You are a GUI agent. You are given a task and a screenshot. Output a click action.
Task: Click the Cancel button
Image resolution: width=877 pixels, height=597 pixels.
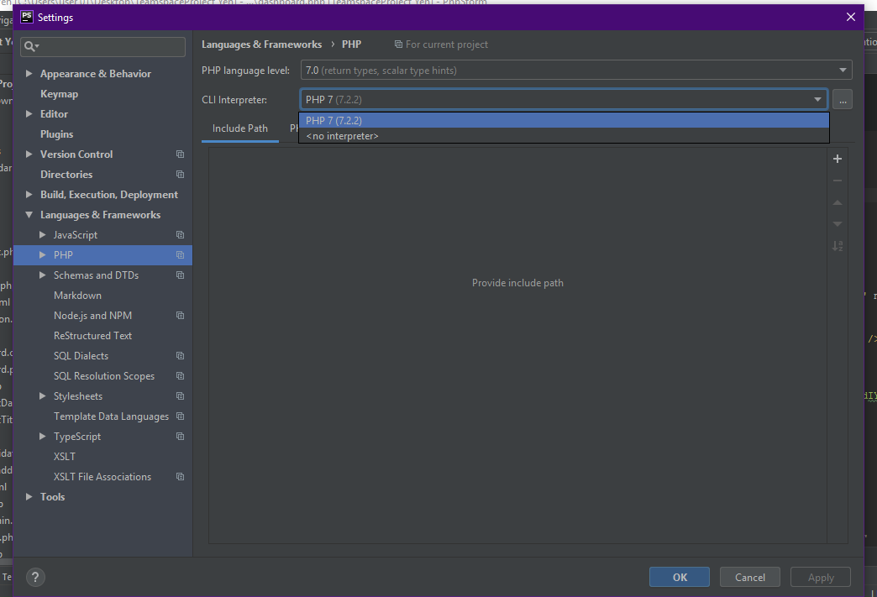click(749, 578)
